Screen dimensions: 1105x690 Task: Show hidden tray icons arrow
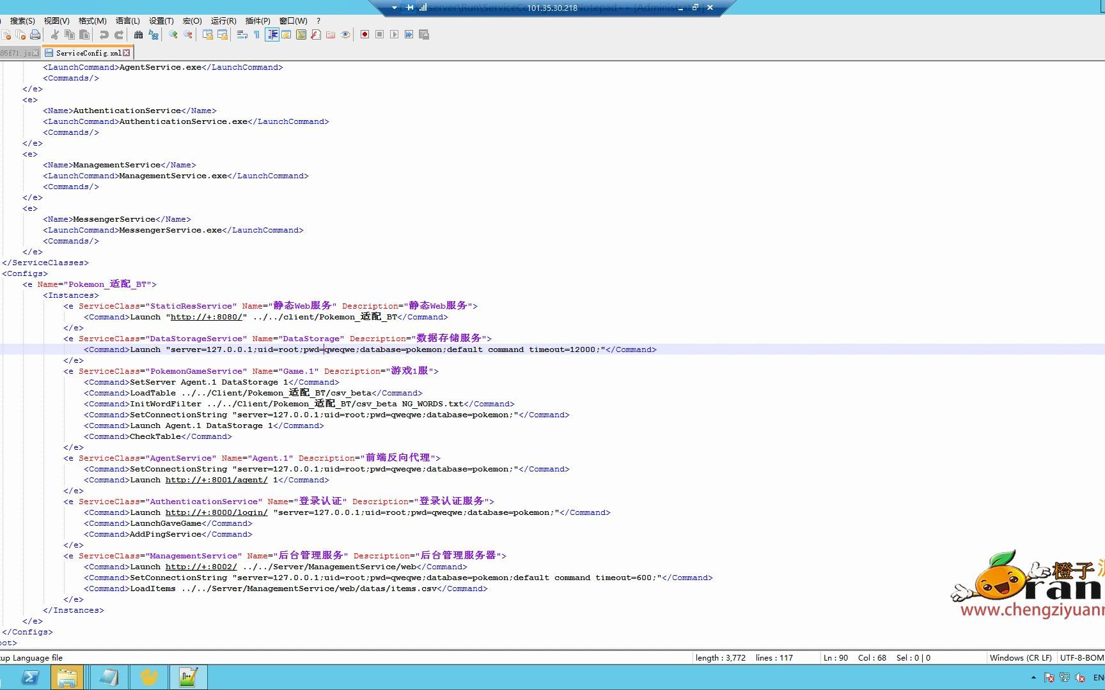(x=1033, y=677)
